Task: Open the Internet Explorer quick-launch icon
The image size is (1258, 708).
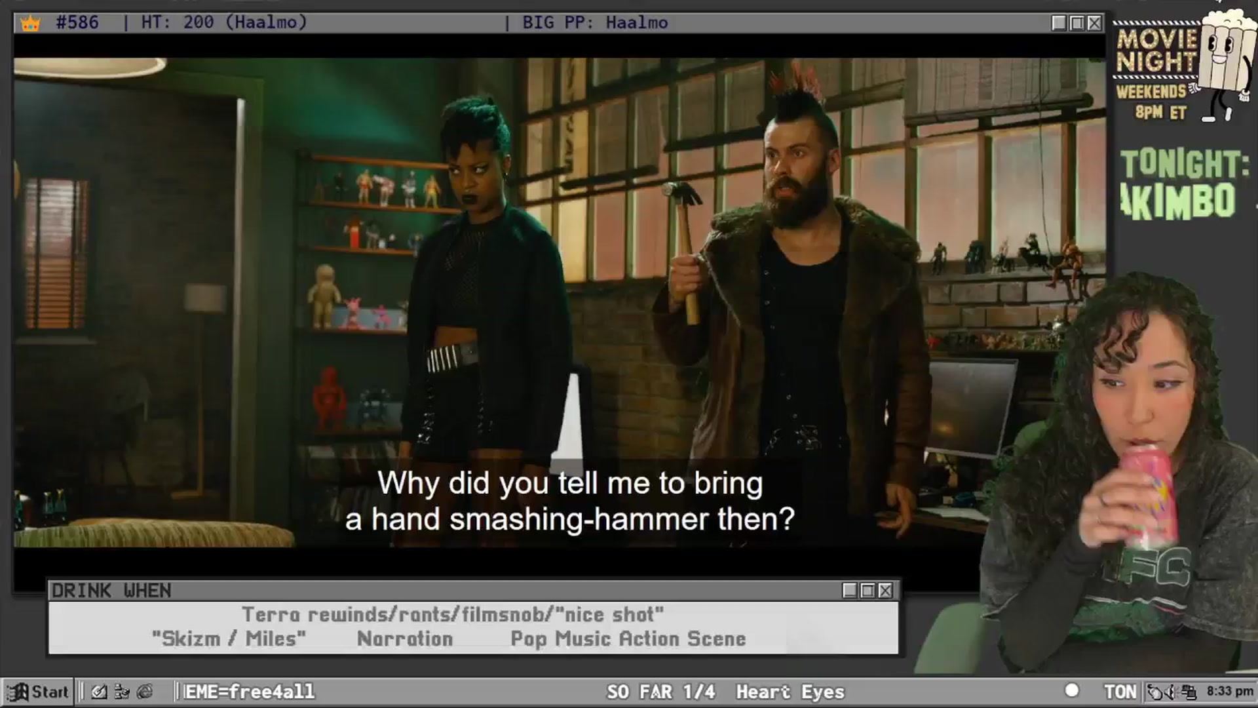Action: (145, 692)
